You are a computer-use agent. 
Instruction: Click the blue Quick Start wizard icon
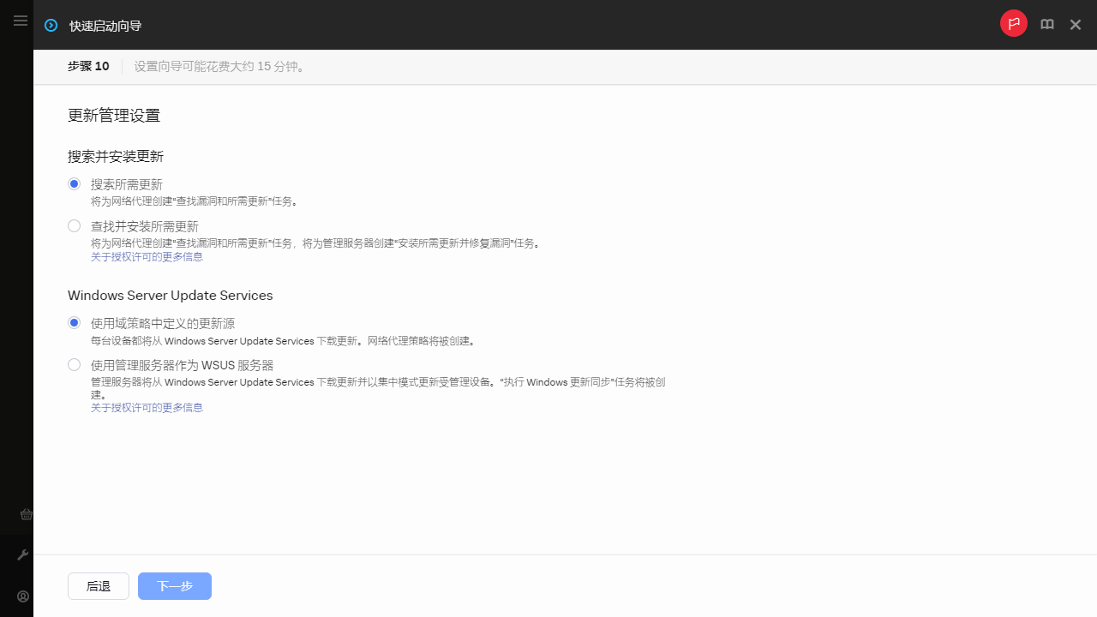coord(51,25)
